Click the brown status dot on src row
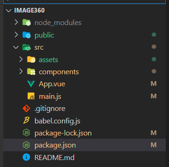169x167 pixels. point(154,47)
